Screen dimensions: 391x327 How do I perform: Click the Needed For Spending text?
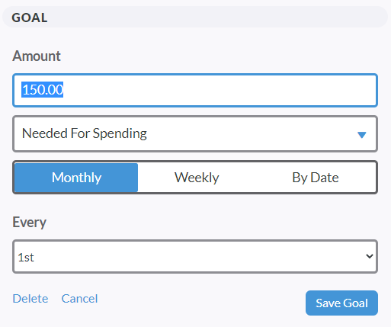85,133
